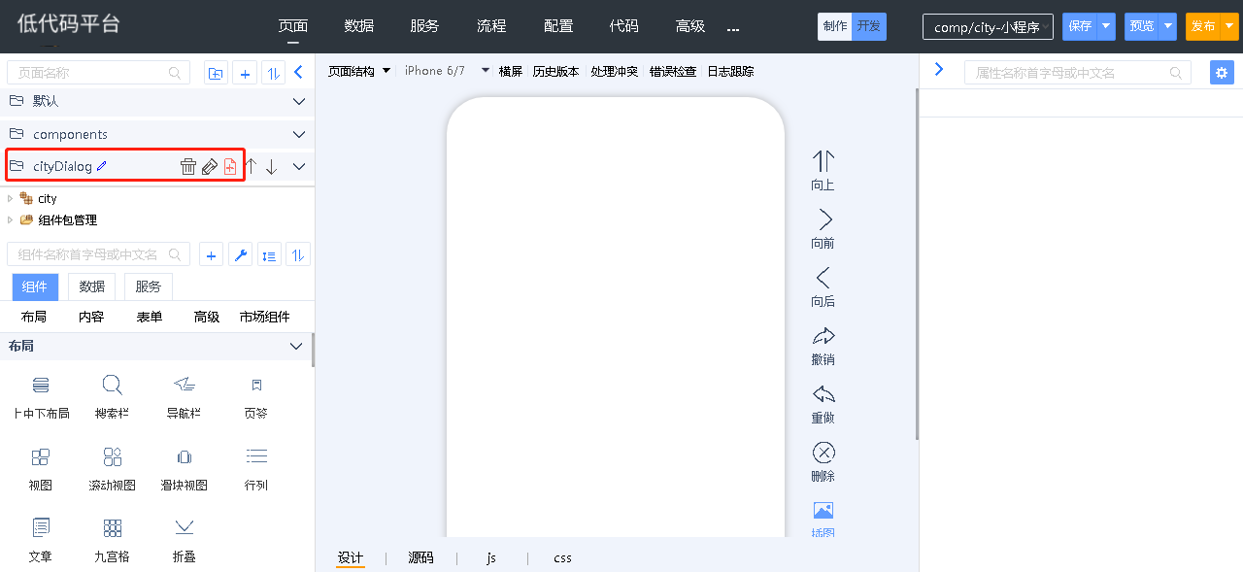
Task: Toggle landscape orientation (横屏)
Action: (x=510, y=71)
